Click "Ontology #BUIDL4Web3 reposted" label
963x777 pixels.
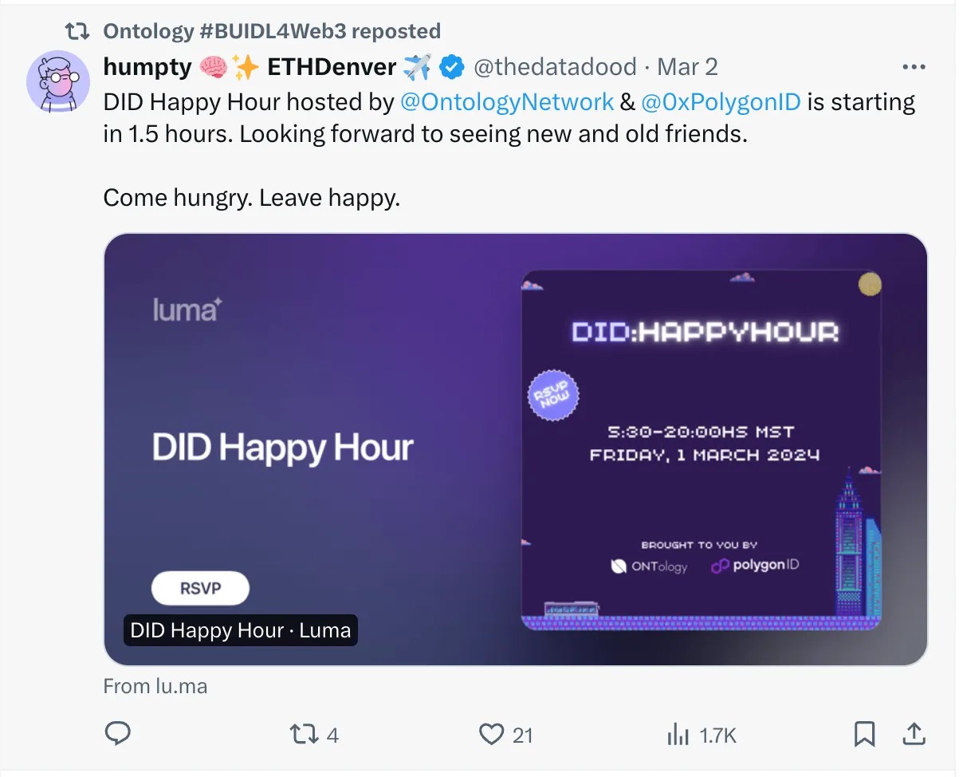(x=271, y=31)
